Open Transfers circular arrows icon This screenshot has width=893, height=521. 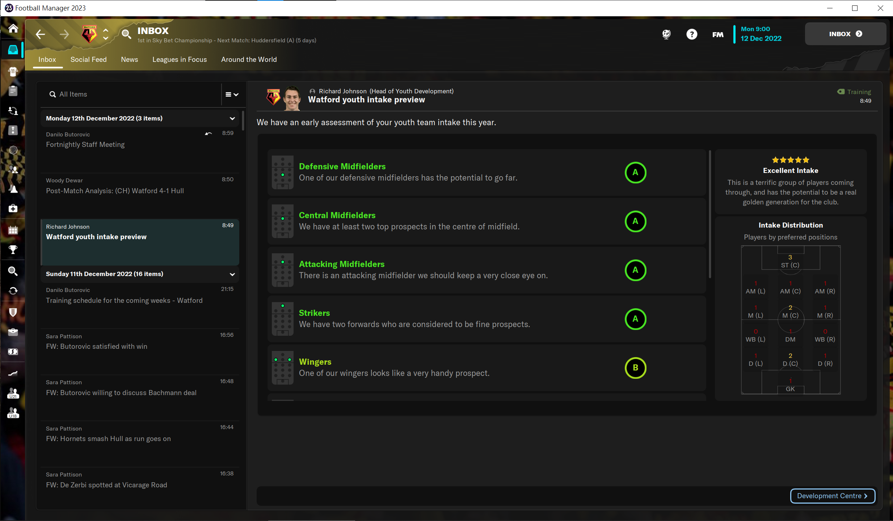13,291
